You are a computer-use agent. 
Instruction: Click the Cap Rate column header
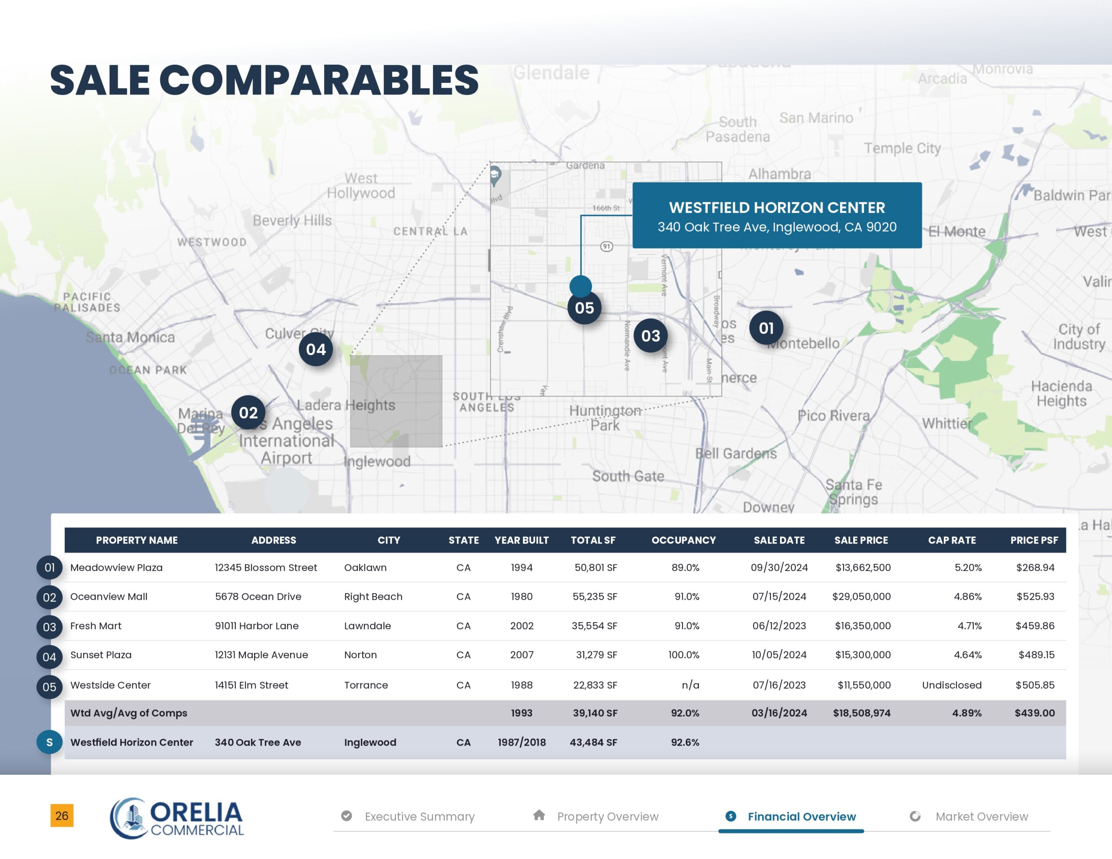(x=951, y=540)
